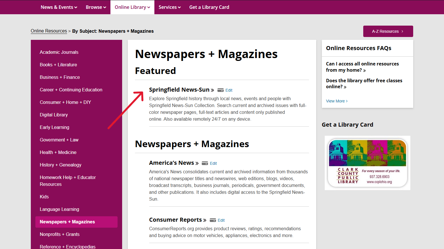
Task: Open the Services dropdown menu
Action: [x=170, y=7]
